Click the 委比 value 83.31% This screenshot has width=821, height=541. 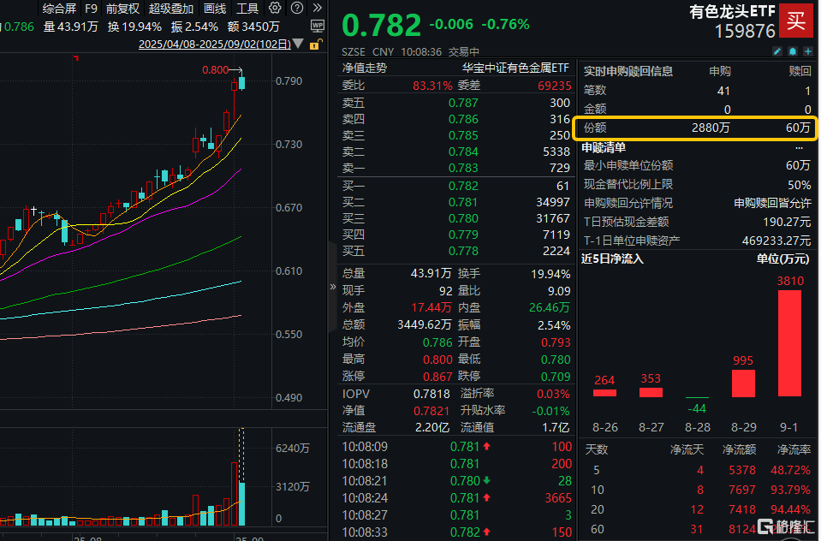pos(432,86)
